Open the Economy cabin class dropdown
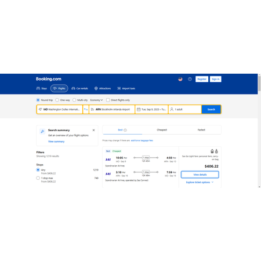 pyautogui.click(x=96, y=100)
